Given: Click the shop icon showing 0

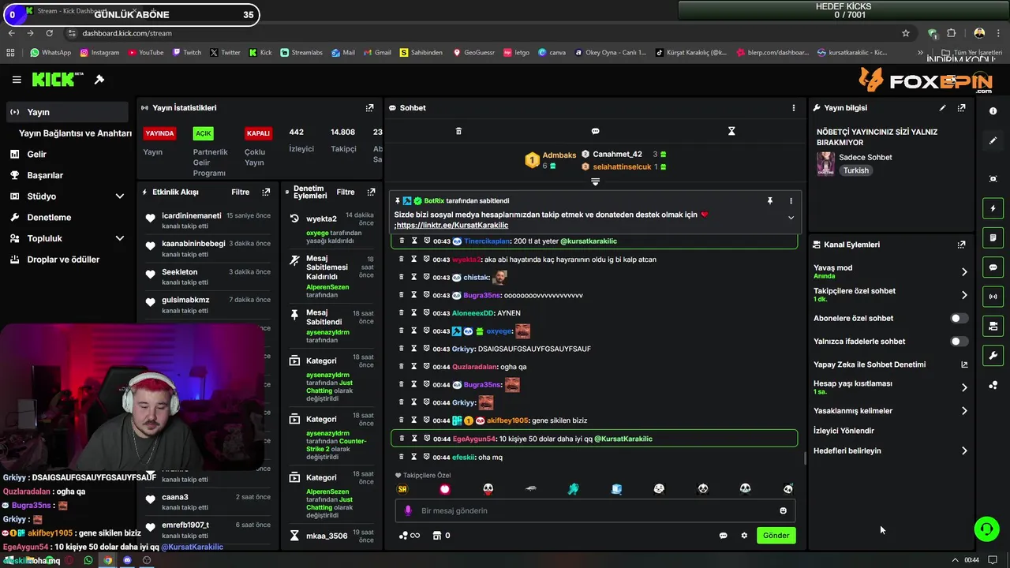Looking at the screenshot, I should [x=440, y=536].
